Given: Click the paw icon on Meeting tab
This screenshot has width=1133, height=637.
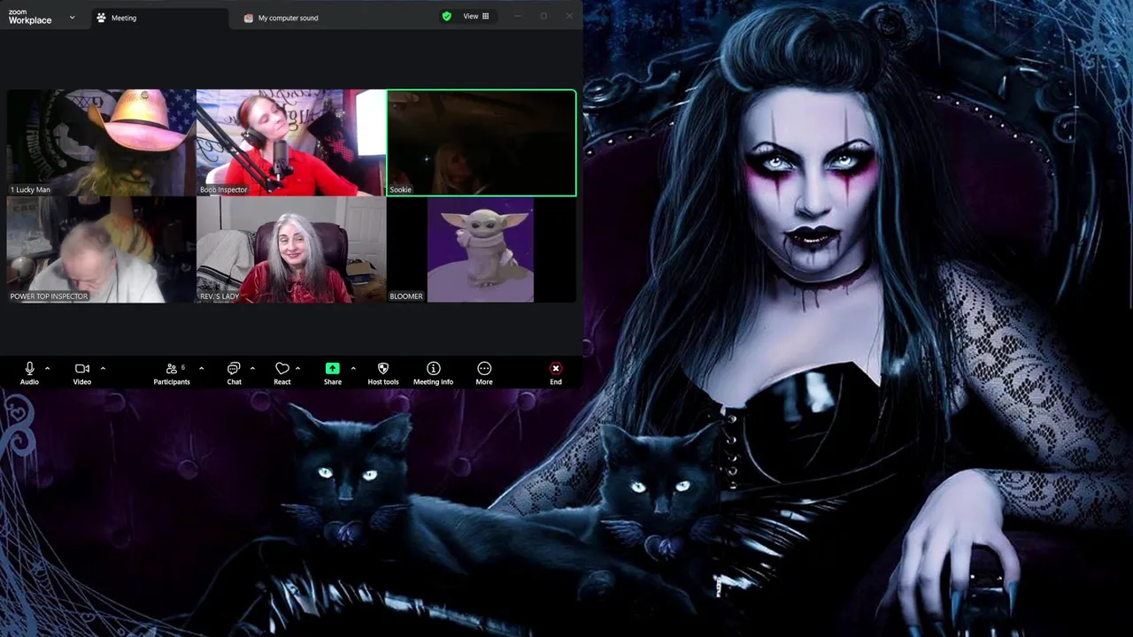Looking at the screenshot, I should point(102,18).
